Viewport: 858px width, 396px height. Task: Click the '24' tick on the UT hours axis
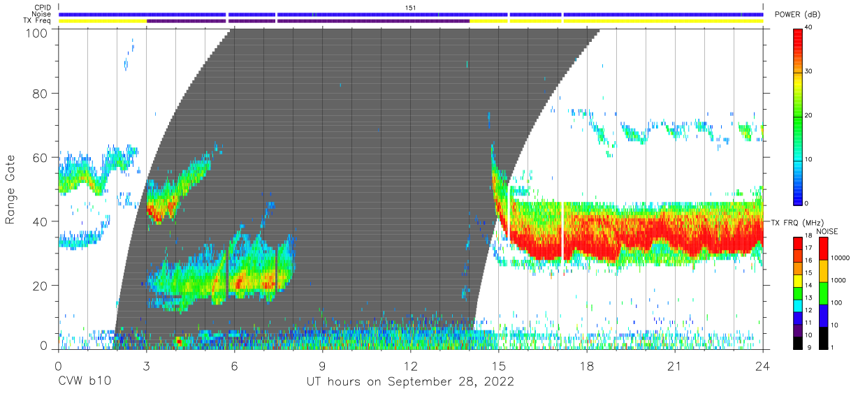(762, 366)
